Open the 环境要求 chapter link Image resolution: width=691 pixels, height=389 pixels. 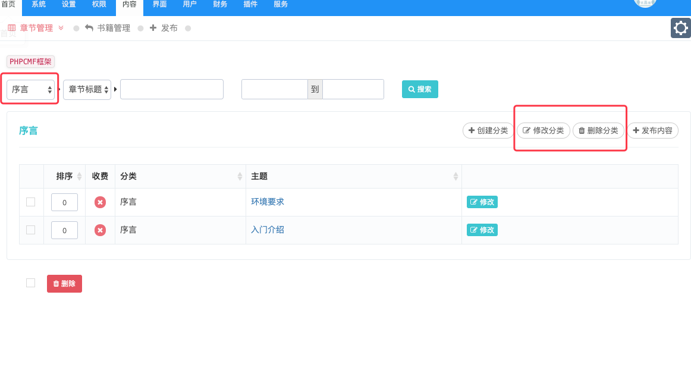coord(268,202)
